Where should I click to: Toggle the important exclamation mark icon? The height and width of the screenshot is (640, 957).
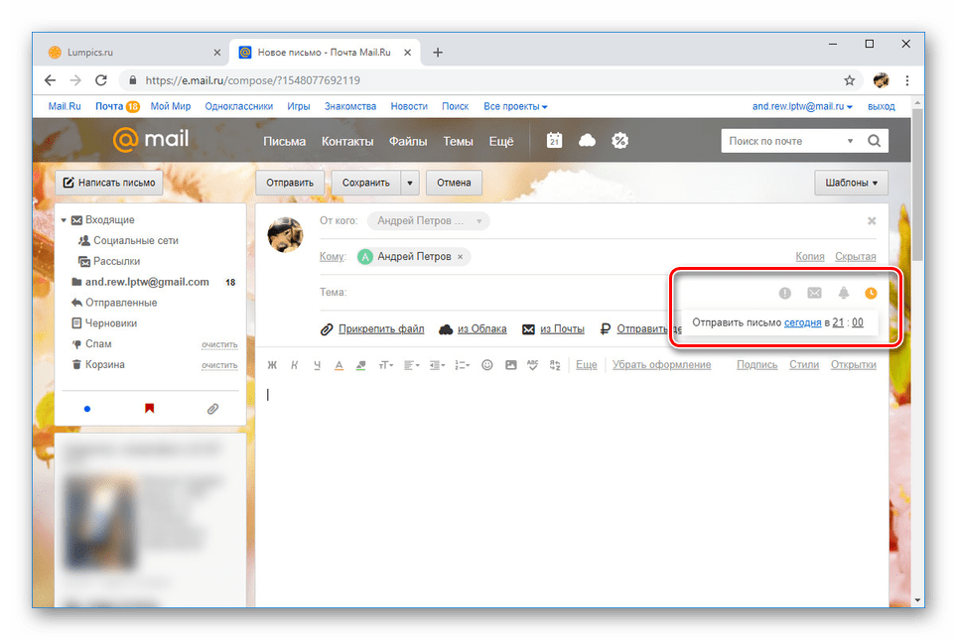click(785, 293)
